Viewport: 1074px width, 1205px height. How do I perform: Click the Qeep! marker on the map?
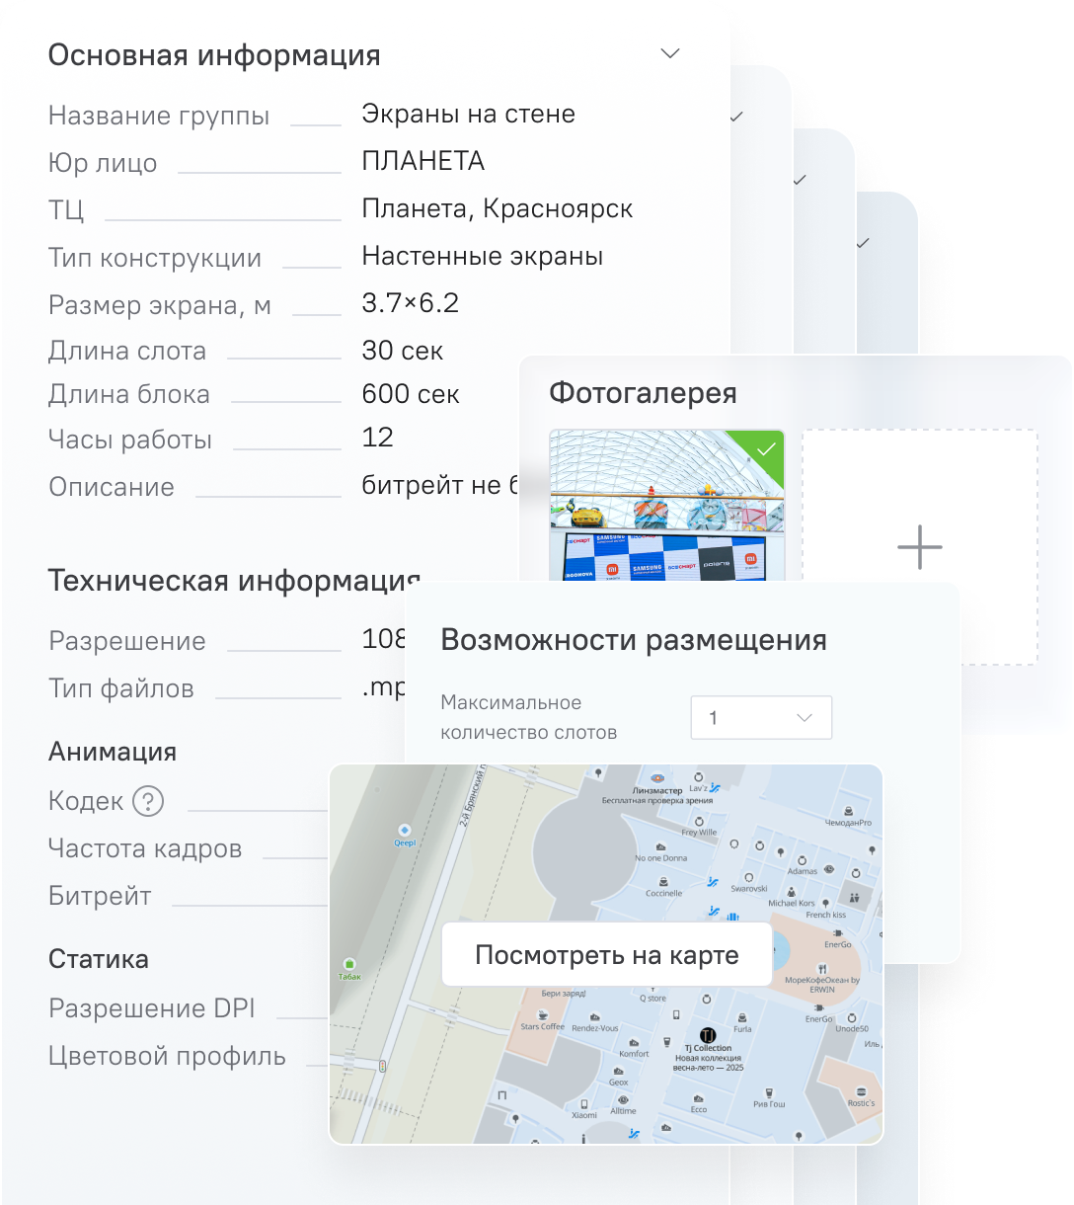(404, 829)
